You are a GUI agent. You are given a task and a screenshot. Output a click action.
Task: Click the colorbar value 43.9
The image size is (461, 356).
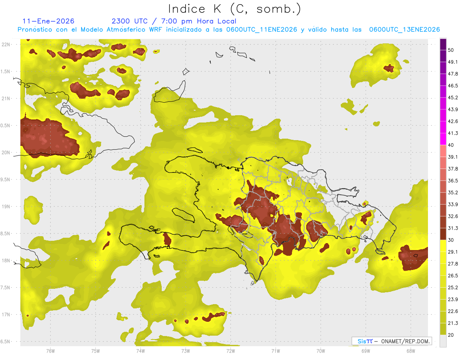pyautogui.click(x=453, y=110)
